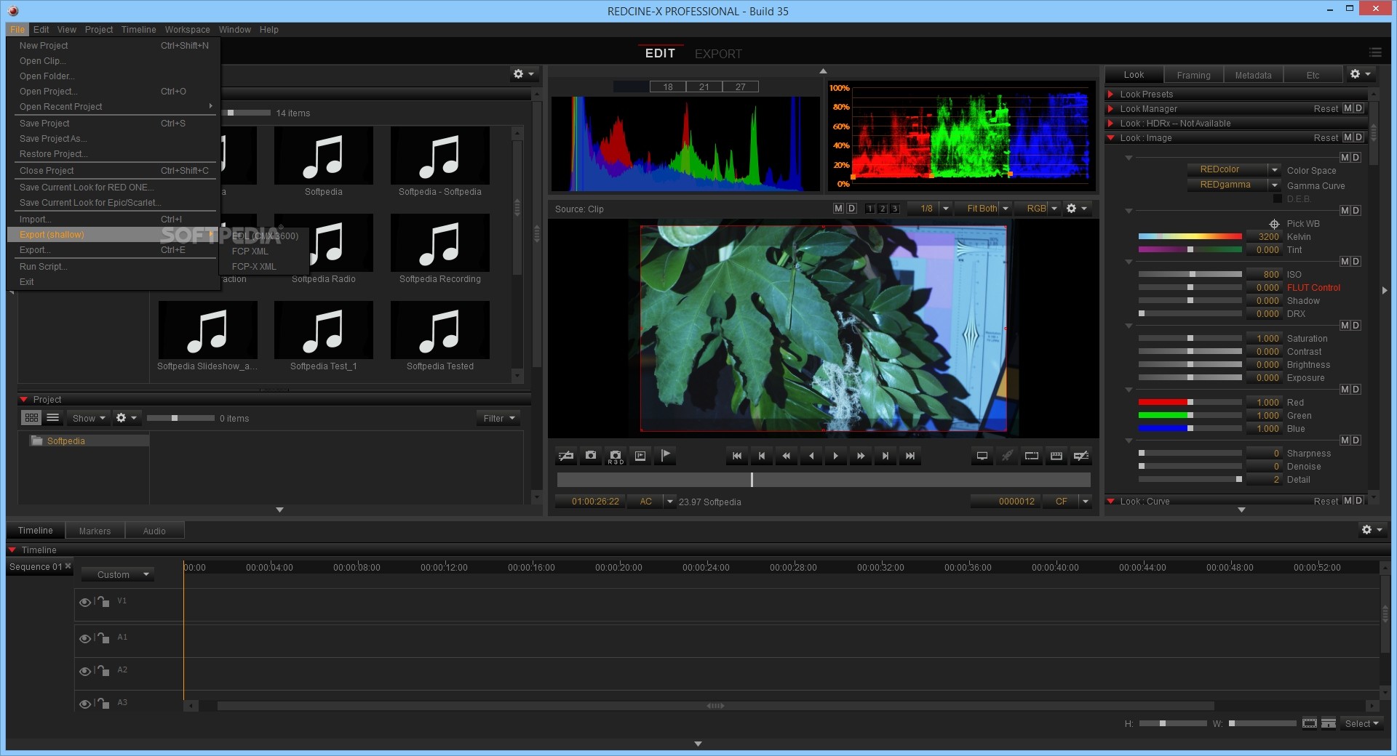The image size is (1397, 756).
Task: Open the timeline panel settings gear
Action: coord(1371,530)
